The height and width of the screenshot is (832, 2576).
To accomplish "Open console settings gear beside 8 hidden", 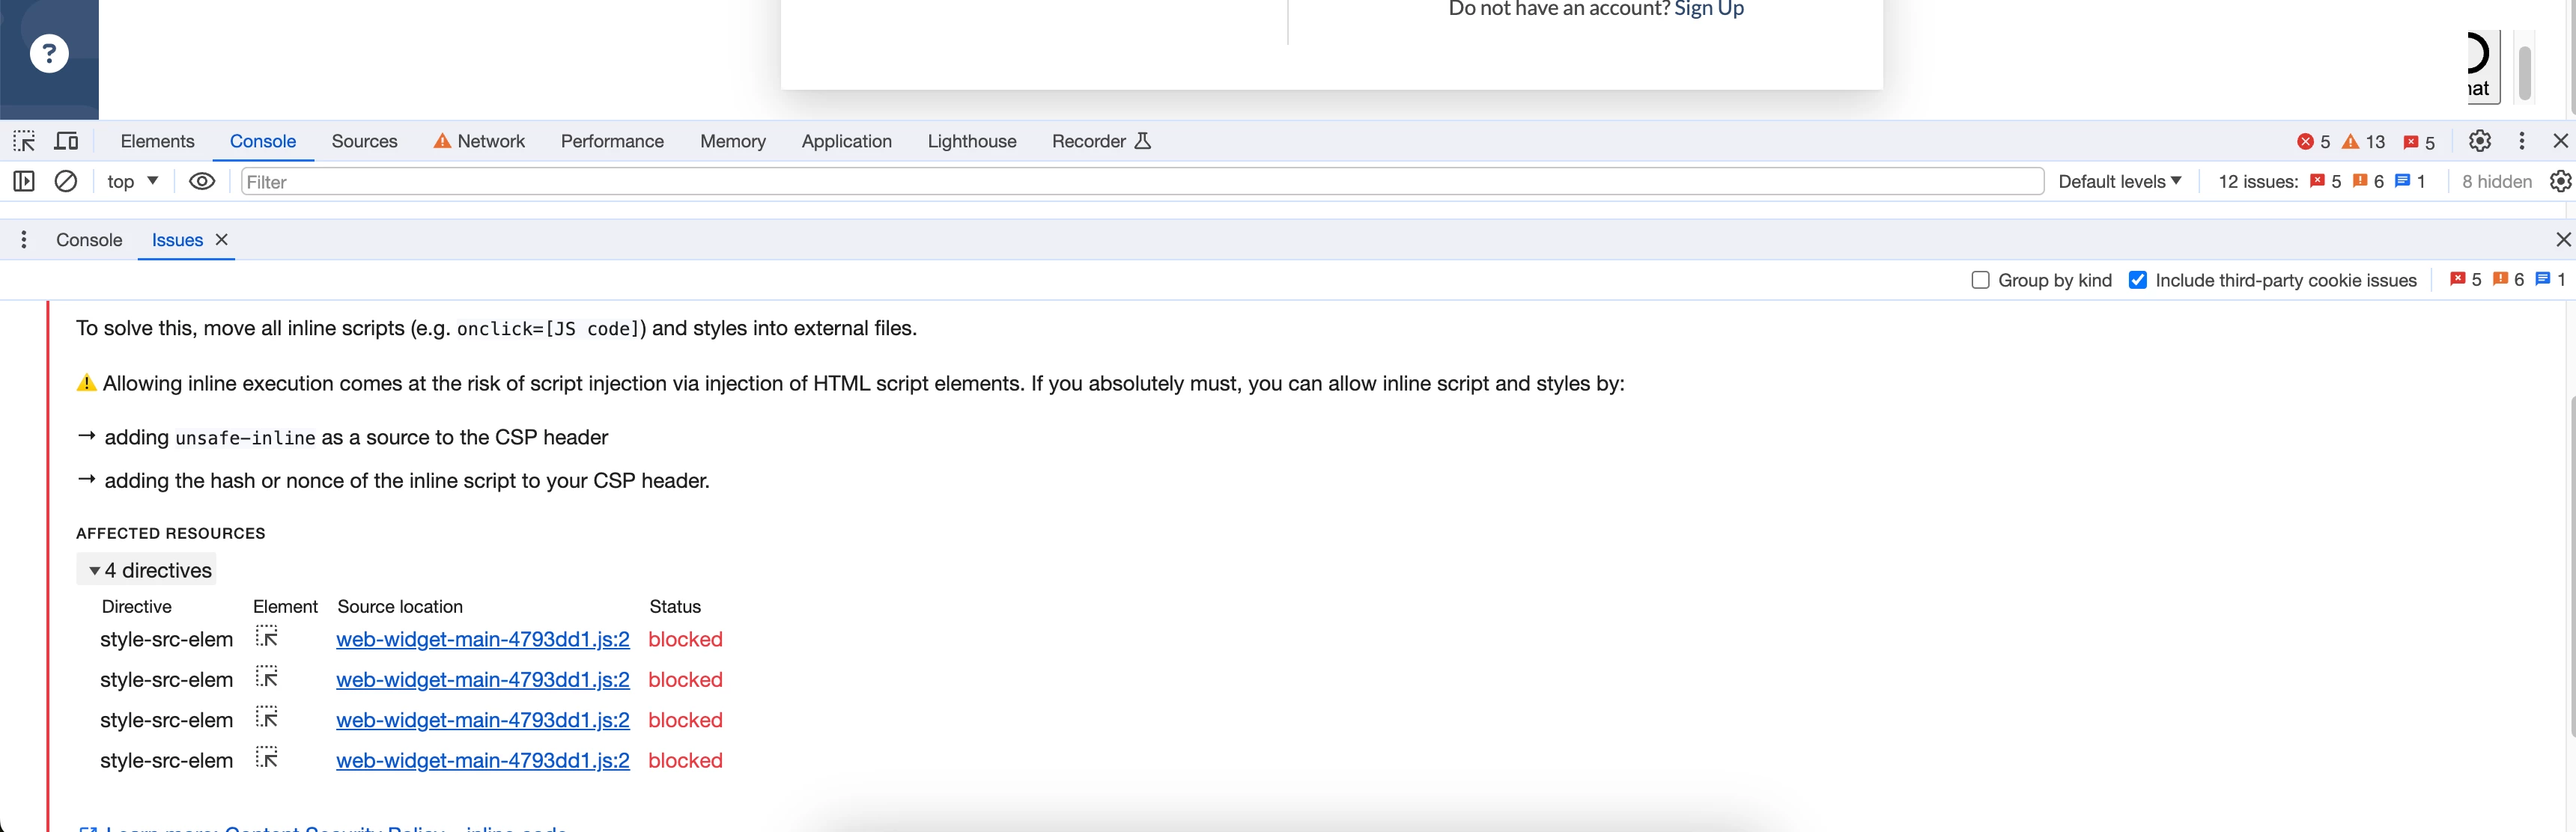I will (2559, 181).
